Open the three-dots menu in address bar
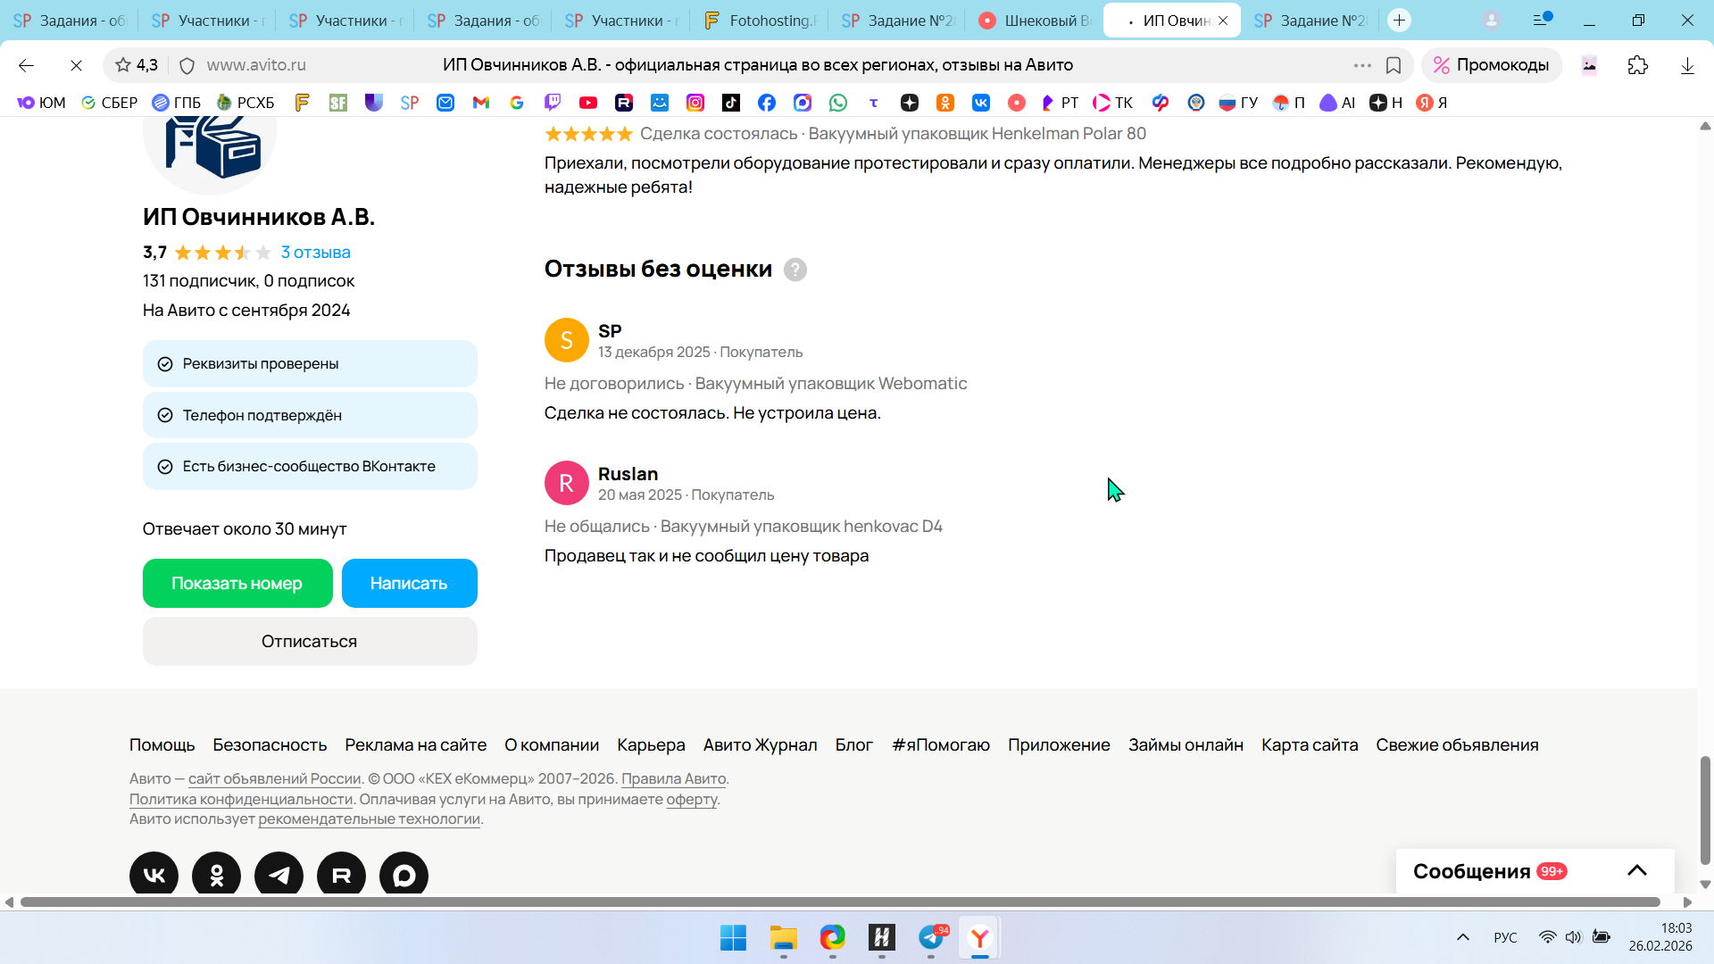 click(x=1361, y=65)
